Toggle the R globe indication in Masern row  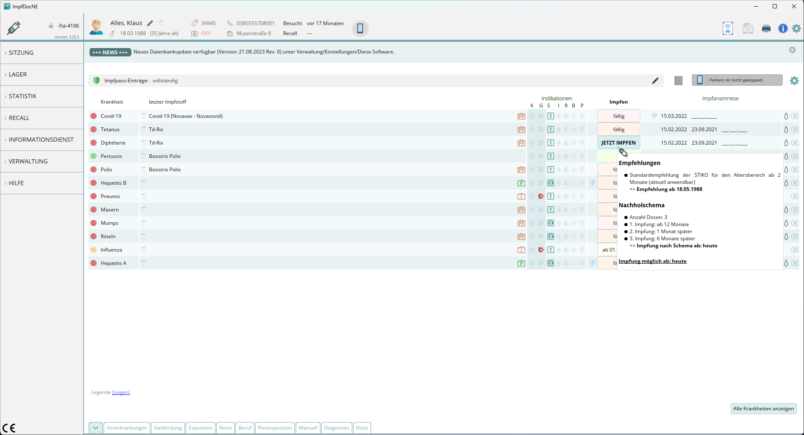point(566,210)
